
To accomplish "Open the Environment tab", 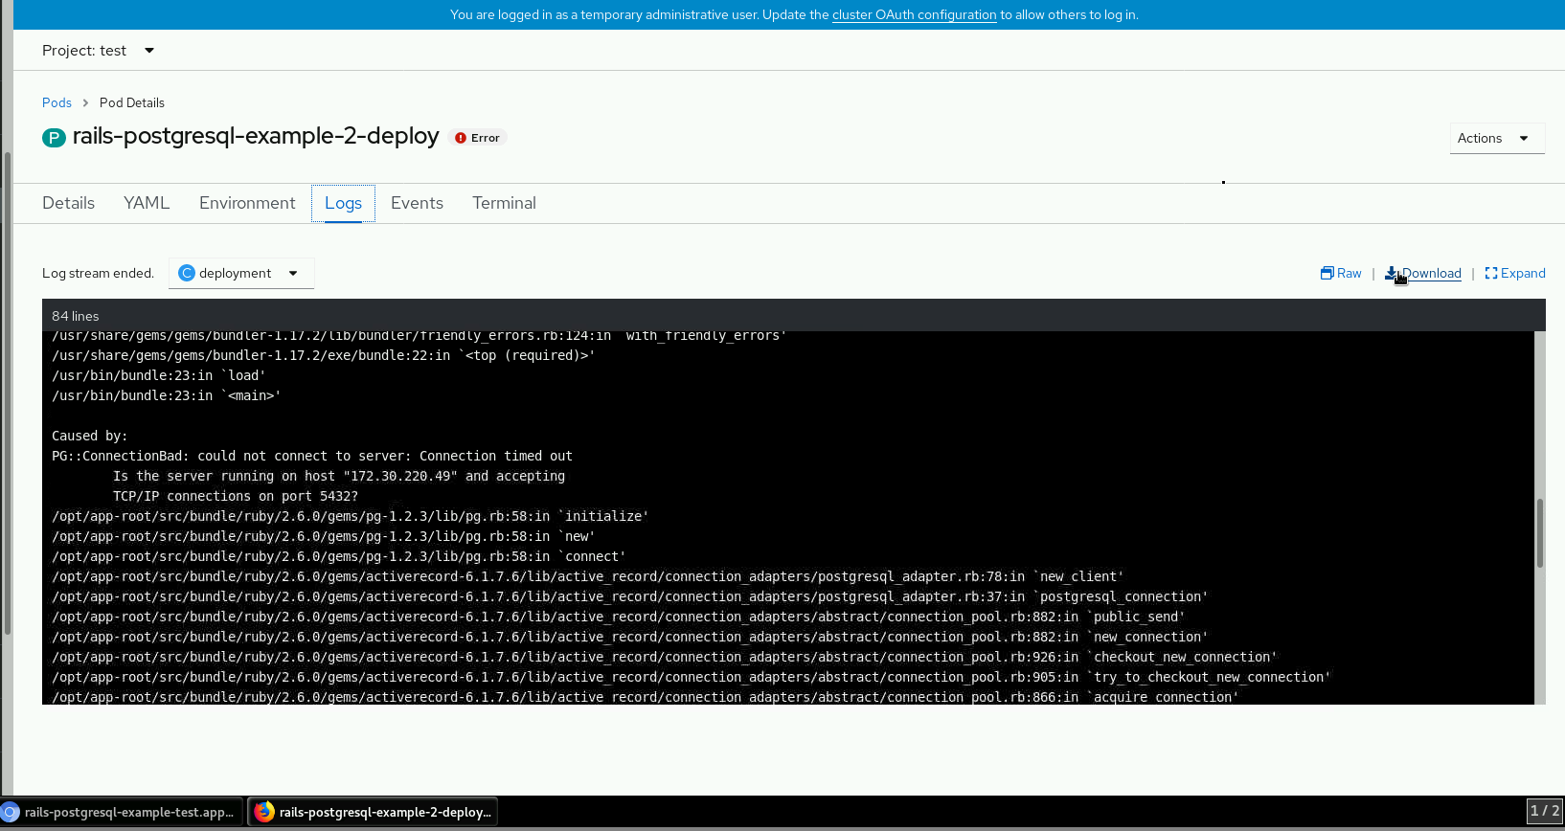I will coord(247,203).
